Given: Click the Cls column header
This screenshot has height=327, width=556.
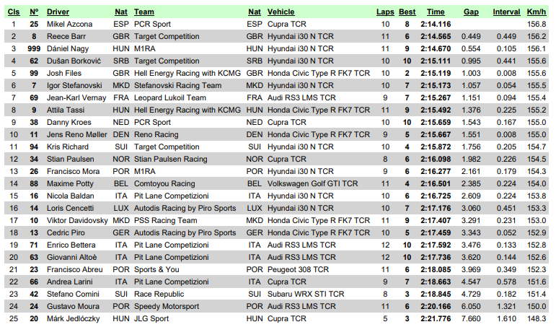Looking at the screenshot, I should click(14, 12).
